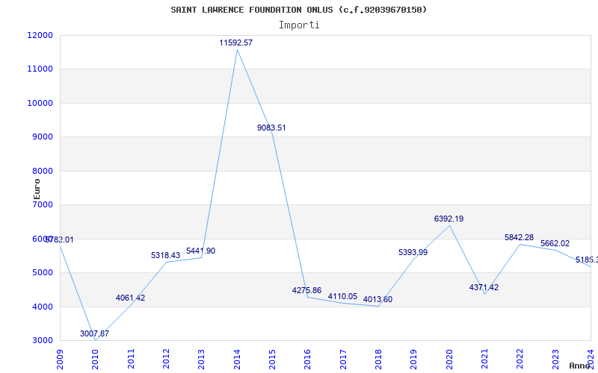Select the 9000 y-axis value
This screenshot has height=373, width=598.
43,137
